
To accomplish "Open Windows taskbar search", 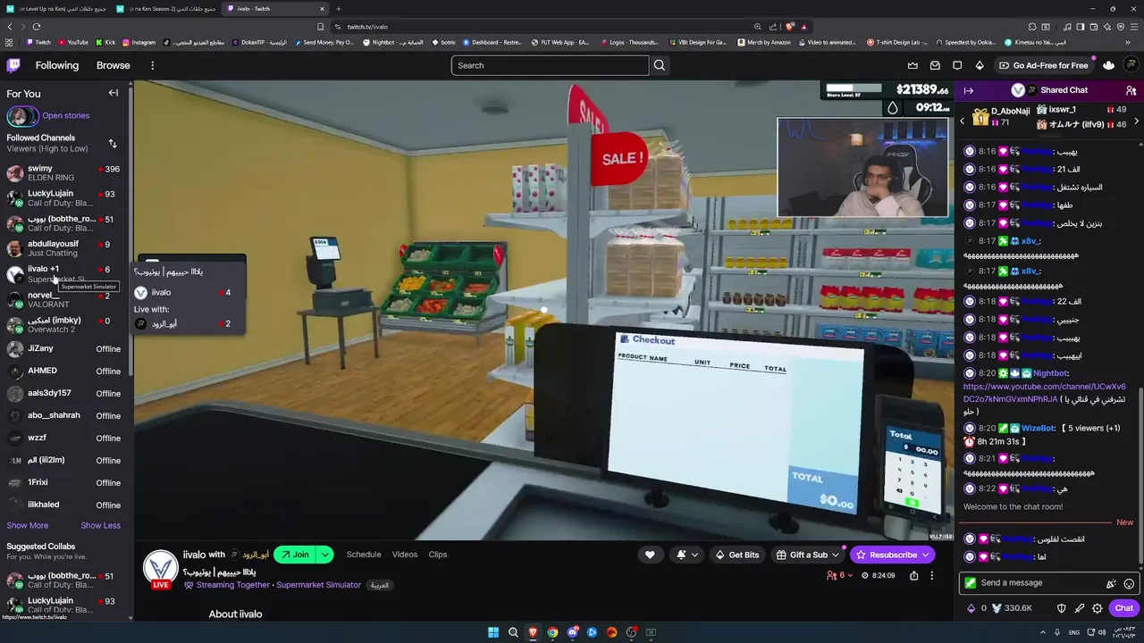I will [513, 632].
